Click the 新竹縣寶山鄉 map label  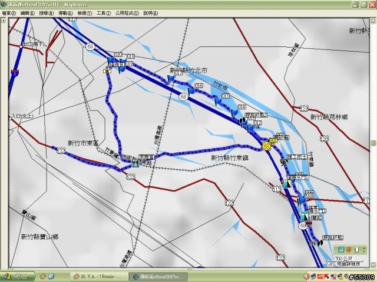tap(39, 237)
